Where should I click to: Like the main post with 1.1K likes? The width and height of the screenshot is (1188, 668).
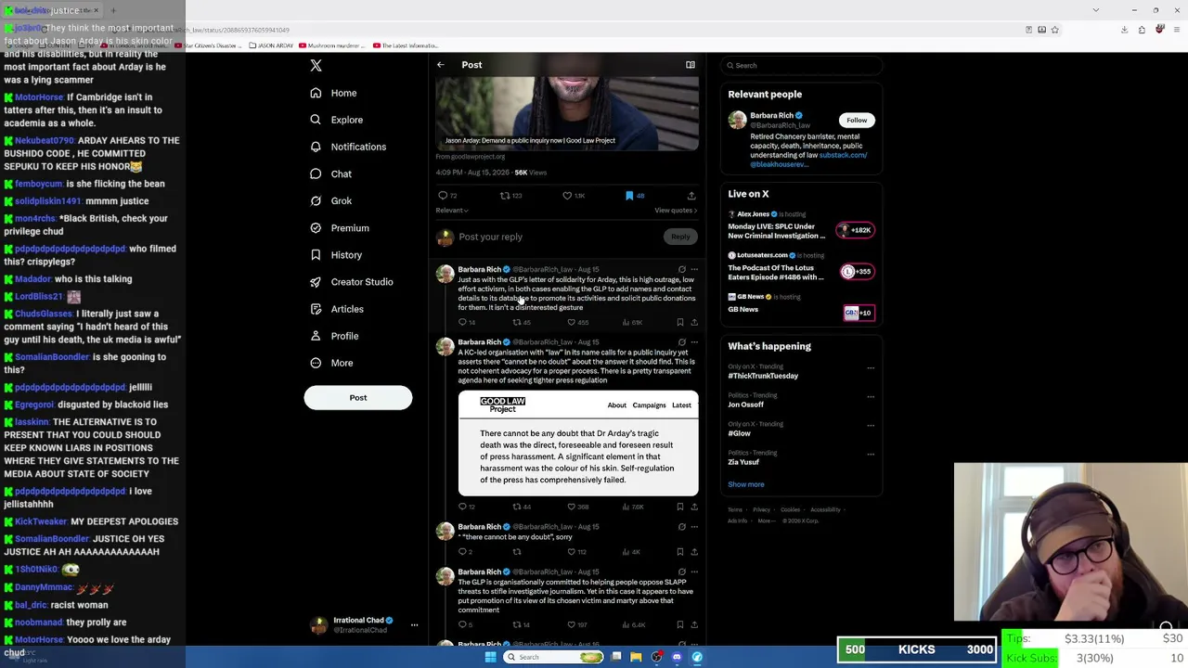[x=567, y=196]
